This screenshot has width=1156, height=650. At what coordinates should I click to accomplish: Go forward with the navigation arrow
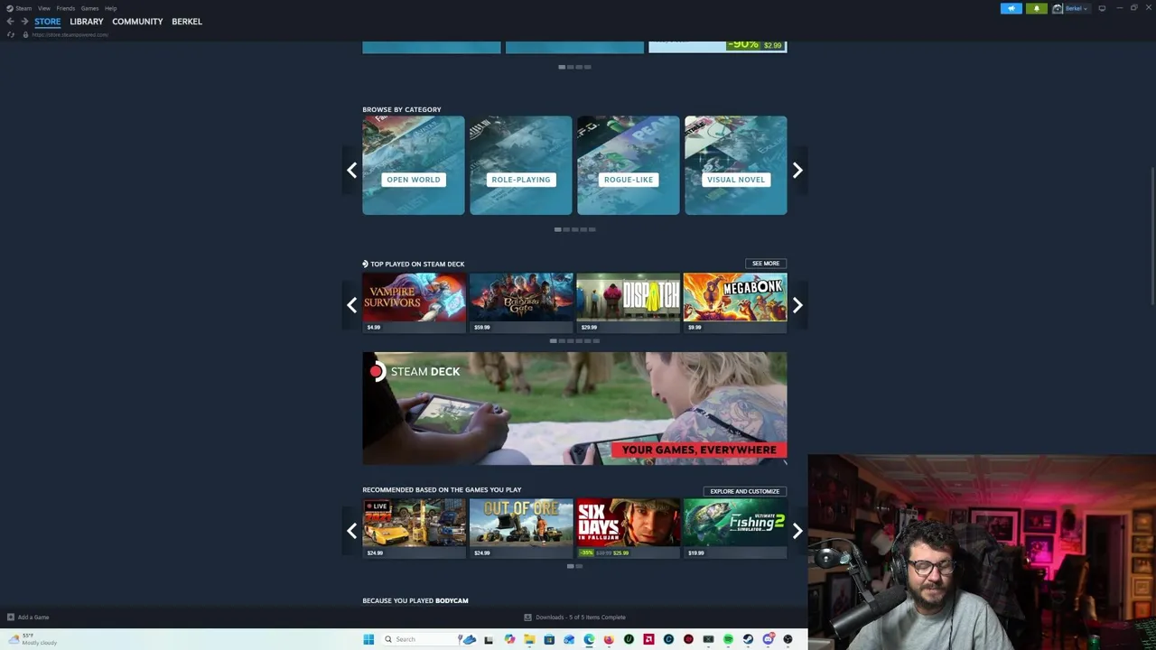coord(24,22)
